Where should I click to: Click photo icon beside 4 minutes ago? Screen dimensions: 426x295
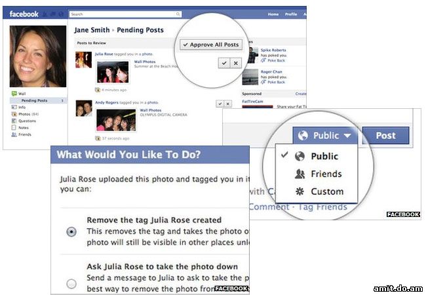pos(98,90)
